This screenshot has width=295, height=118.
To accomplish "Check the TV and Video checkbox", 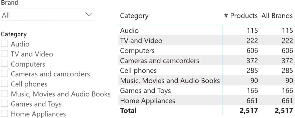I will tap(5, 54).
